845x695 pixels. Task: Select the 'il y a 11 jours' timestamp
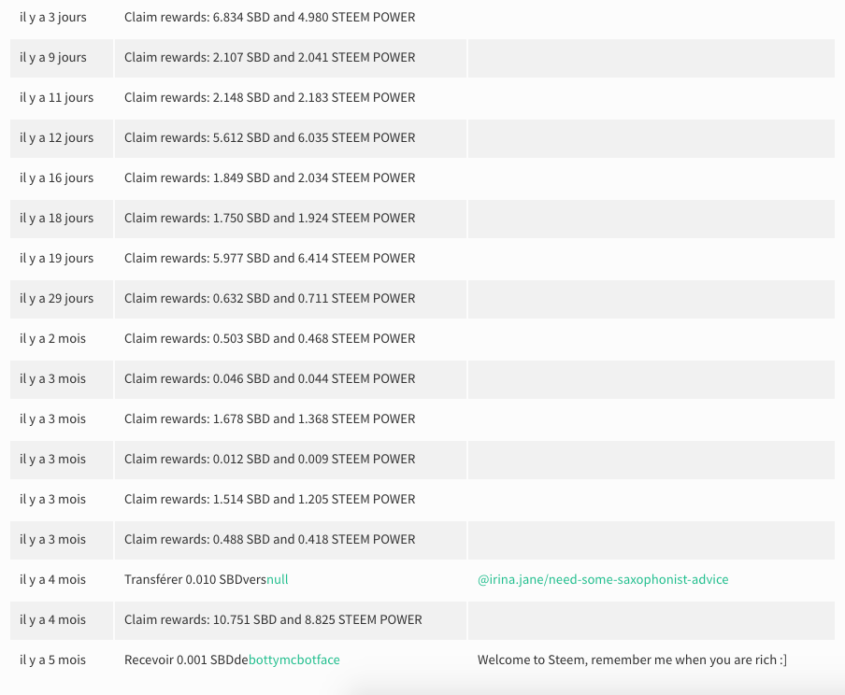(57, 97)
